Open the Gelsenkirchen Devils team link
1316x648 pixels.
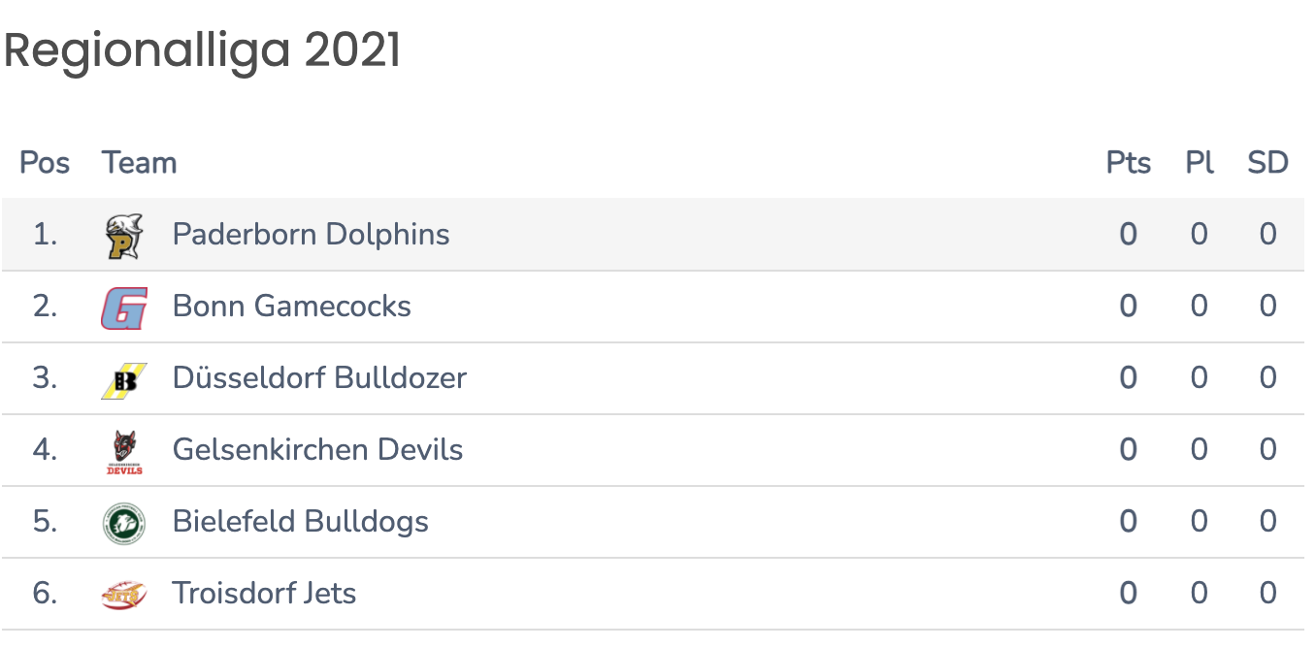point(317,450)
